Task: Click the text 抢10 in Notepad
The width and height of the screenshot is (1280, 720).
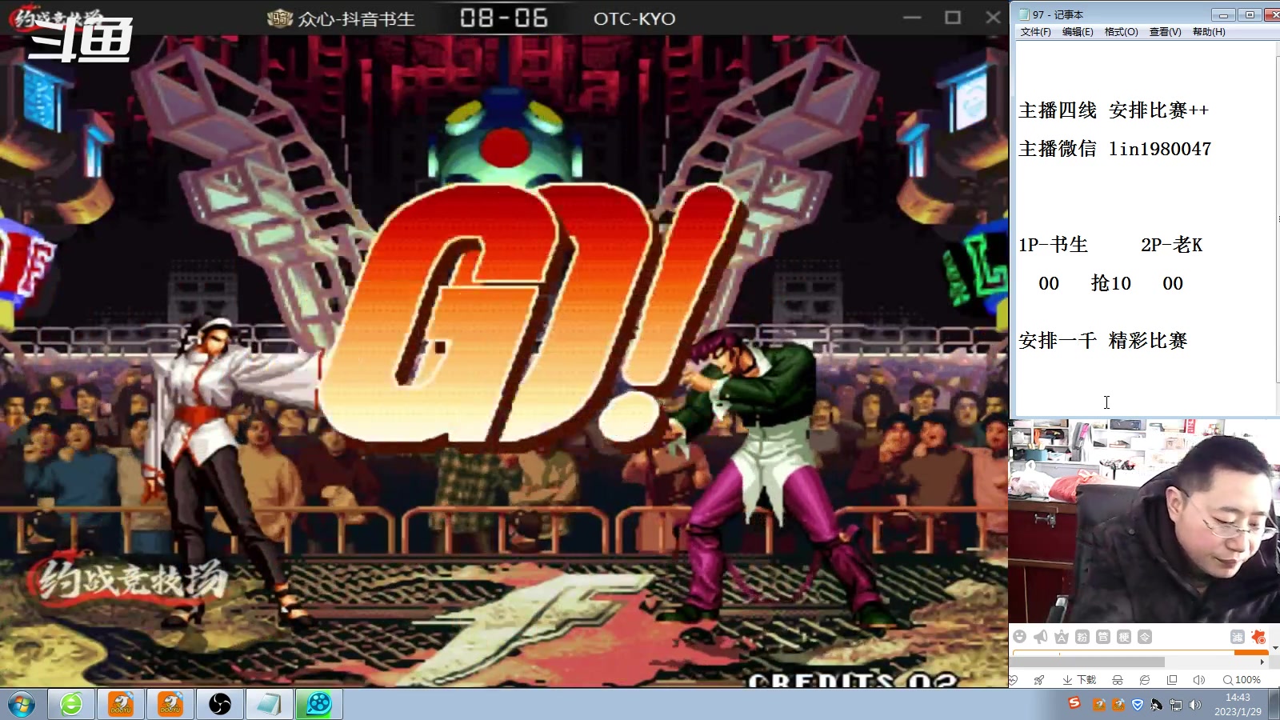Action: (x=1111, y=283)
